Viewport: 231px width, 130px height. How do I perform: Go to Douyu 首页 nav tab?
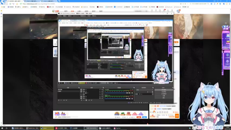pyautogui.click(x=66, y=11)
